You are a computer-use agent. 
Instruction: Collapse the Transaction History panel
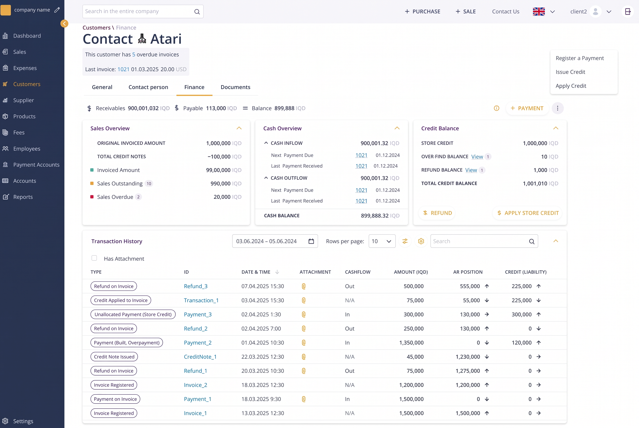[x=556, y=241]
